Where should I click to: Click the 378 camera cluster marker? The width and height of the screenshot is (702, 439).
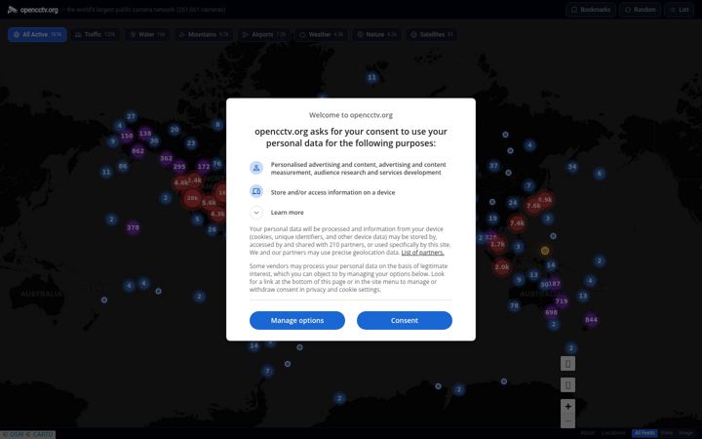click(133, 227)
